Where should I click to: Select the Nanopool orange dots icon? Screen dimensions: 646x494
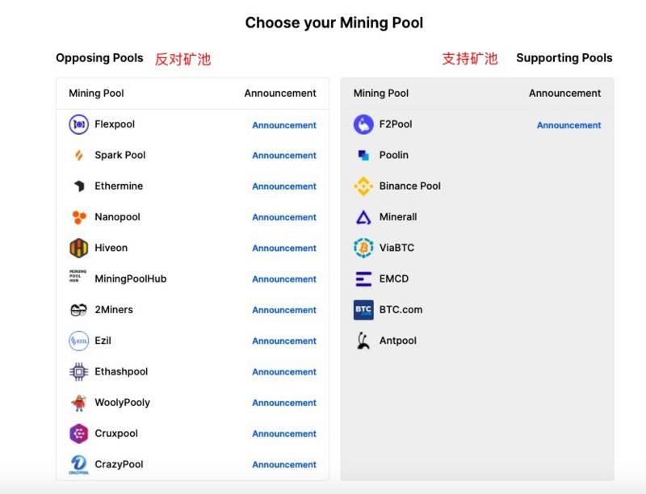[x=78, y=217]
